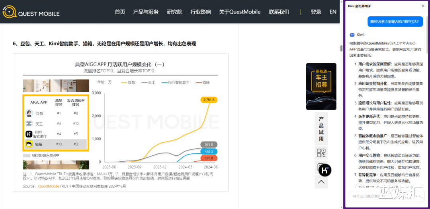The width and height of the screenshot is (430, 209).
Task: Click the 豆包 legend entry
Action: pos(128,82)
